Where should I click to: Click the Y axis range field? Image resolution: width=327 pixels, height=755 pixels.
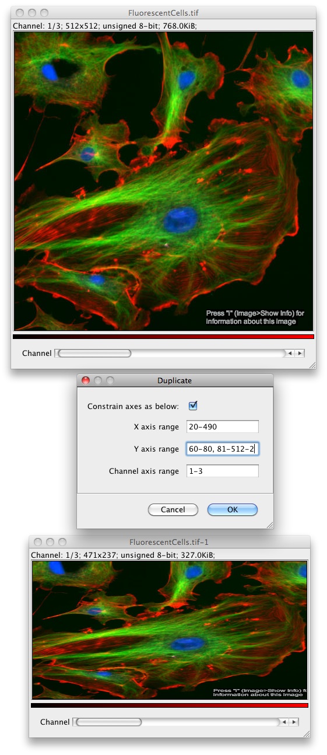pos(223,449)
